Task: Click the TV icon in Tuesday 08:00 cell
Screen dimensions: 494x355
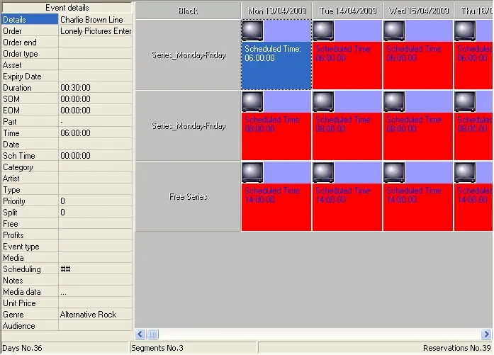Action: [323, 101]
